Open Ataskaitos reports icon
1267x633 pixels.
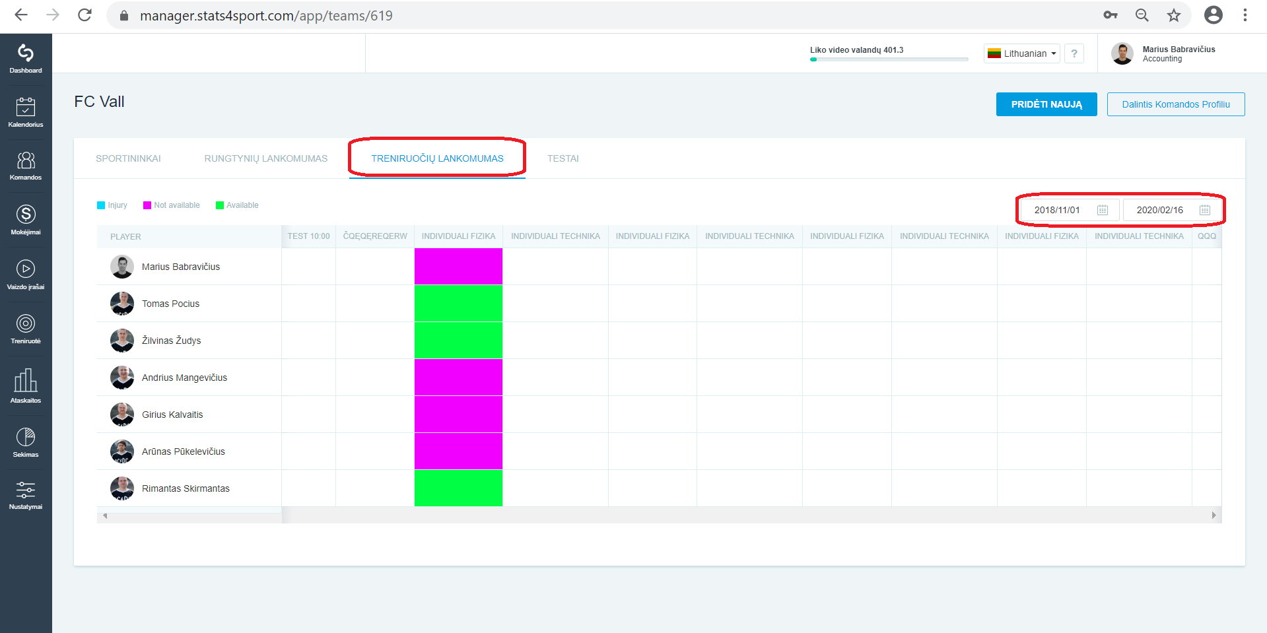(x=26, y=386)
